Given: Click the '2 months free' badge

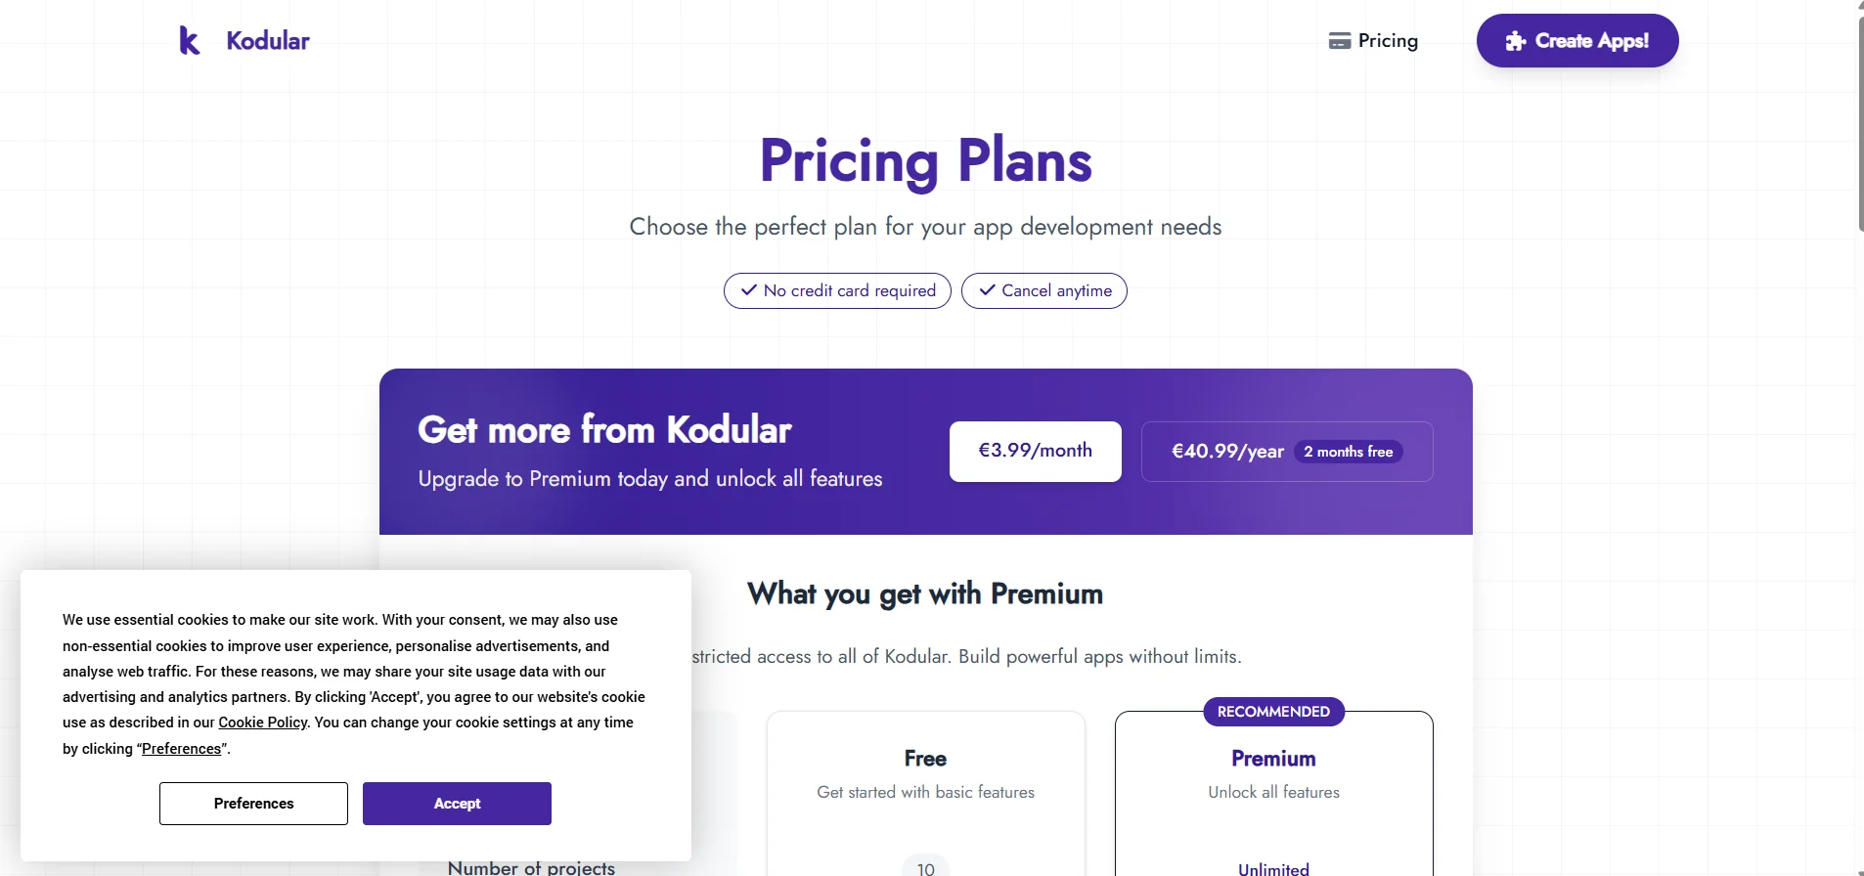Looking at the screenshot, I should [1350, 451].
